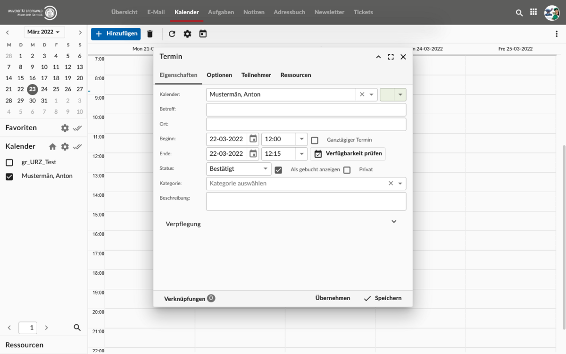Open the März 2022 month dropdown
Screen dimensions: 566x354
tap(44, 32)
